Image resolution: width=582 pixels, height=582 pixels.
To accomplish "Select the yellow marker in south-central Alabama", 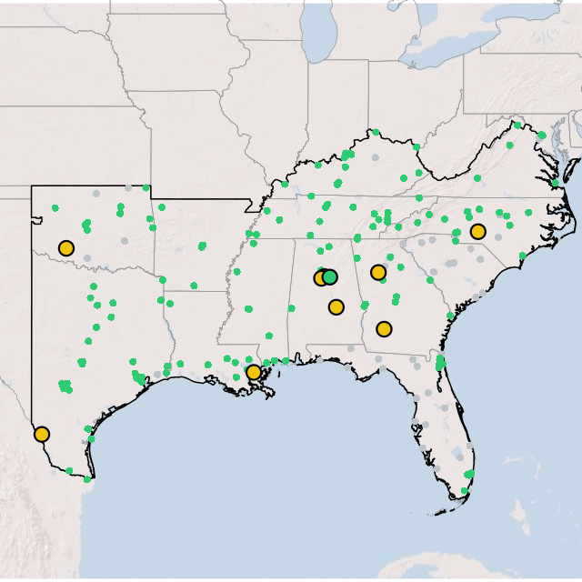I will tap(336, 307).
